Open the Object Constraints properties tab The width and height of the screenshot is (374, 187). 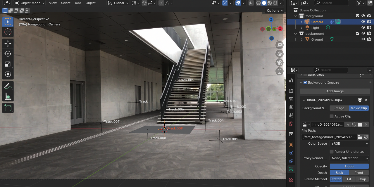tap(291, 161)
